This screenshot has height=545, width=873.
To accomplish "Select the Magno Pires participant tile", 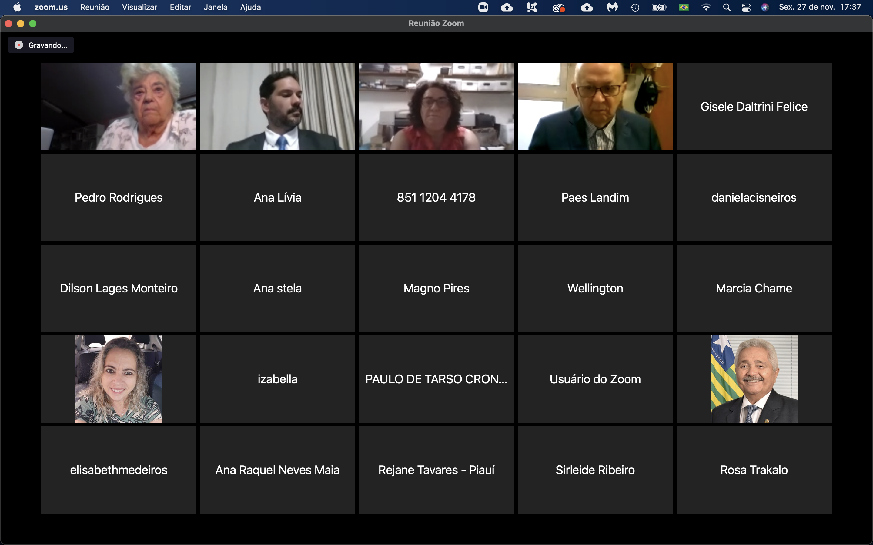I will click(436, 288).
